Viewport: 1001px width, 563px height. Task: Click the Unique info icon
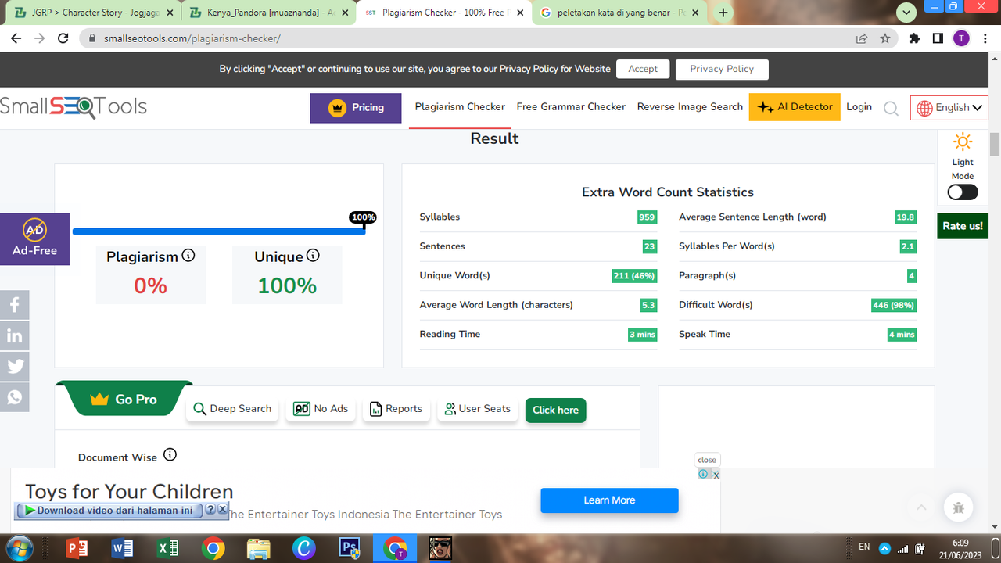(x=313, y=255)
